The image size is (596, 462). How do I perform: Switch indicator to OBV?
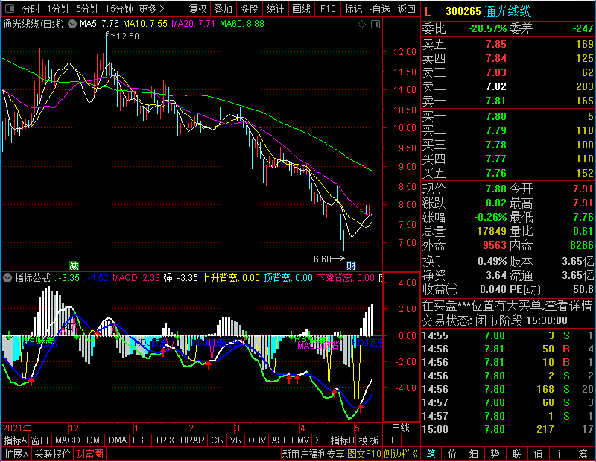257,440
